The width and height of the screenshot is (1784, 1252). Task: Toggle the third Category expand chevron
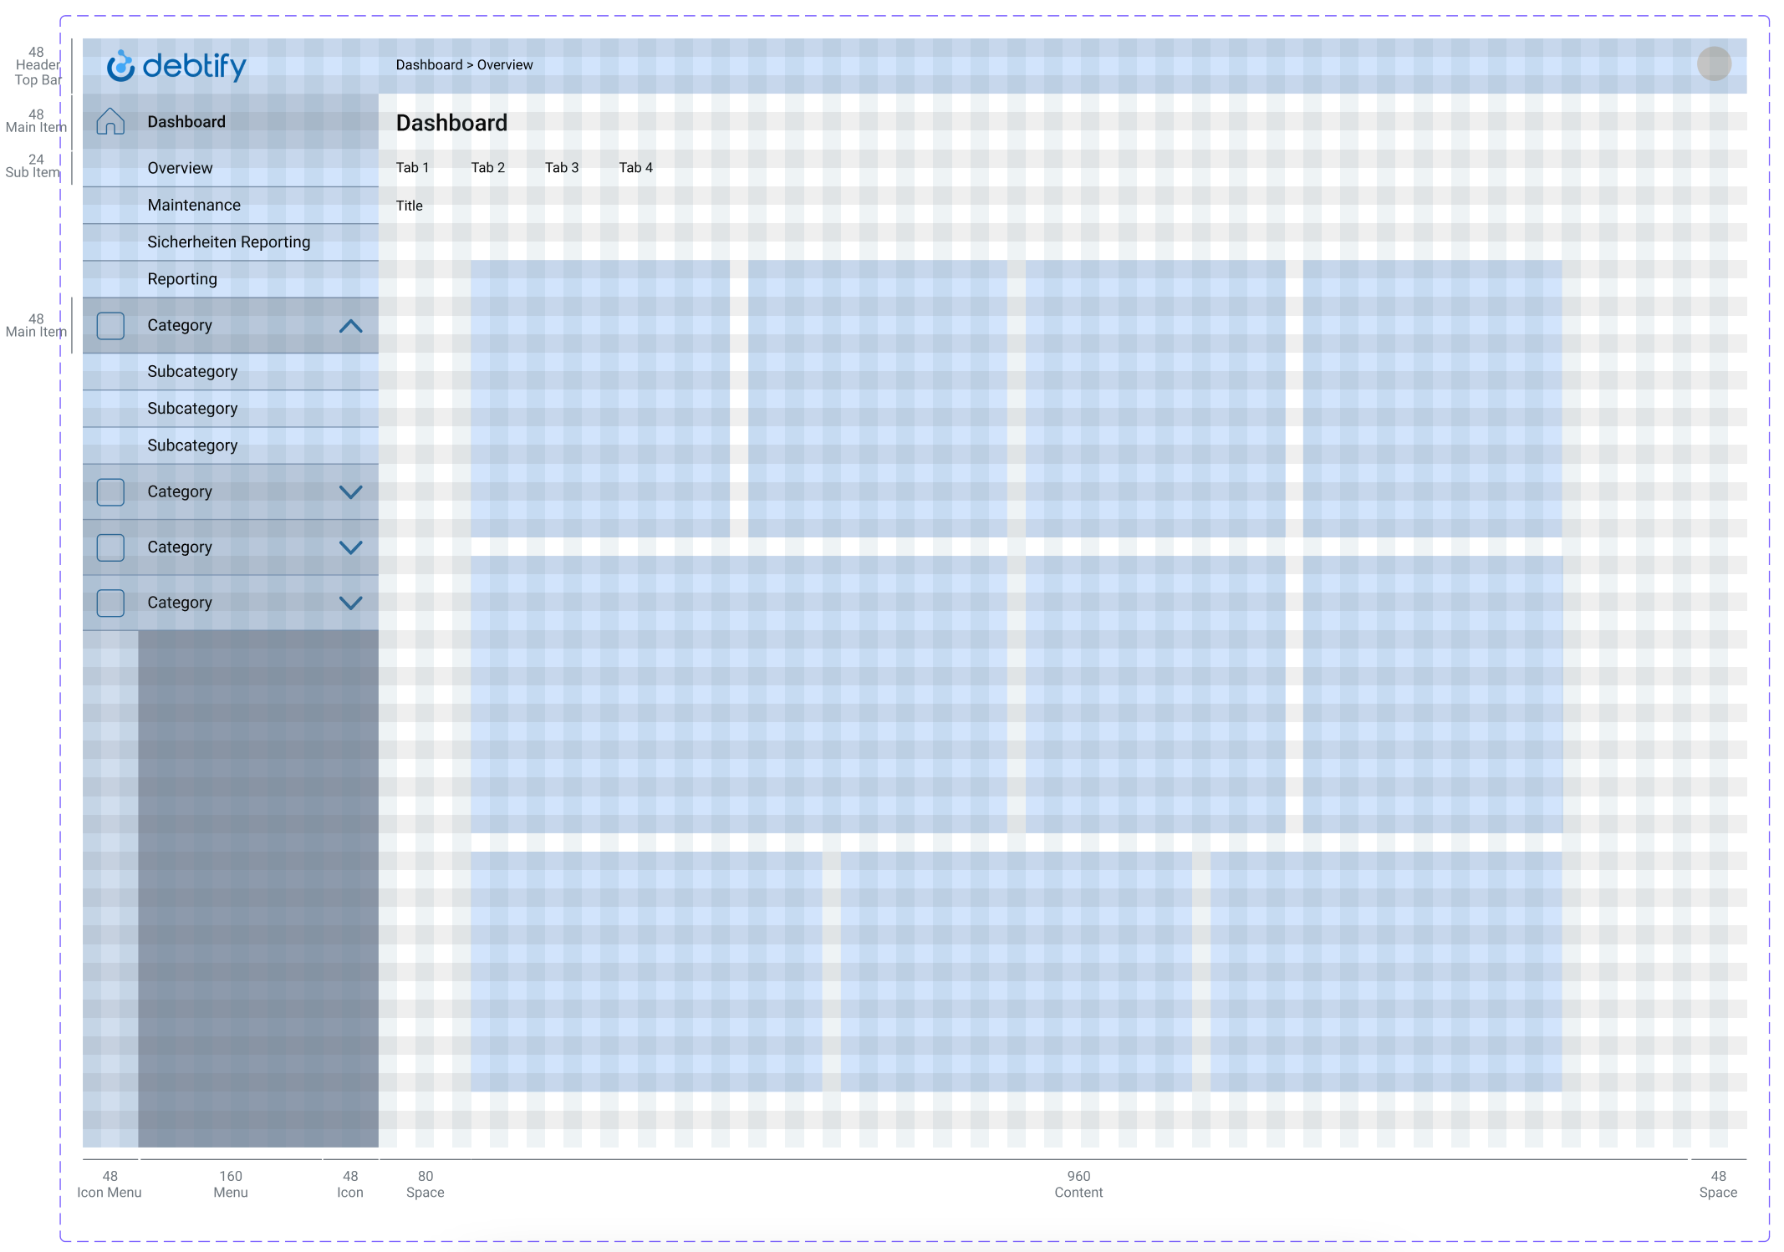point(351,547)
